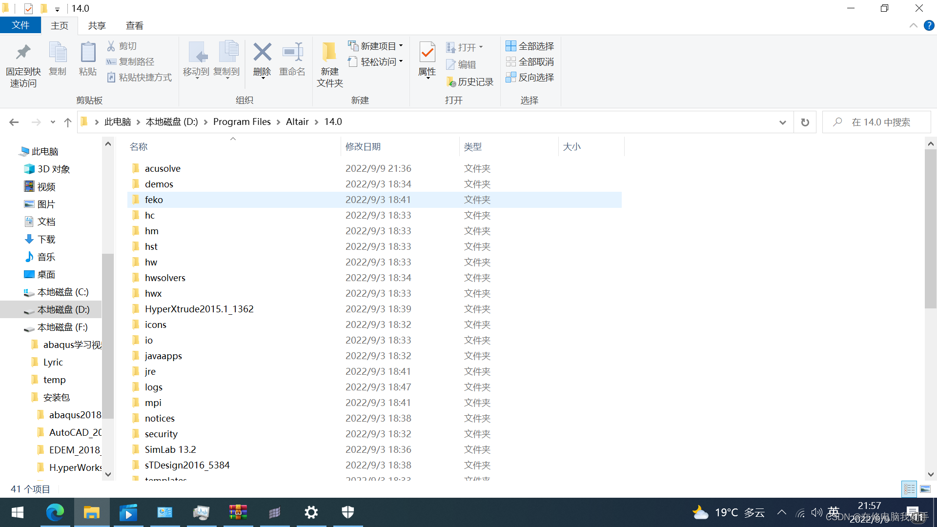This screenshot has height=527, width=937.
Task: Collapse the ribbon with the chevron
Action: [x=913, y=25]
